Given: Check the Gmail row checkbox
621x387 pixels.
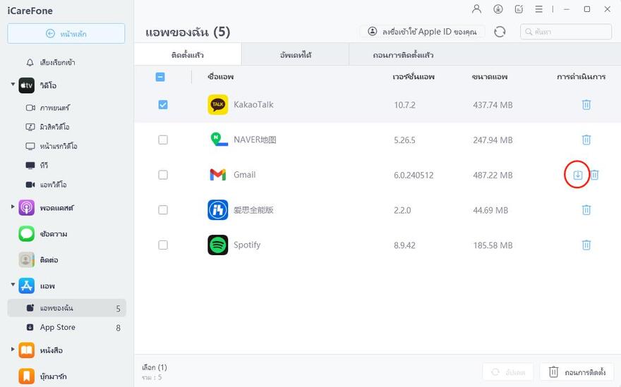Looking at the screenshot, I should 163,175.
